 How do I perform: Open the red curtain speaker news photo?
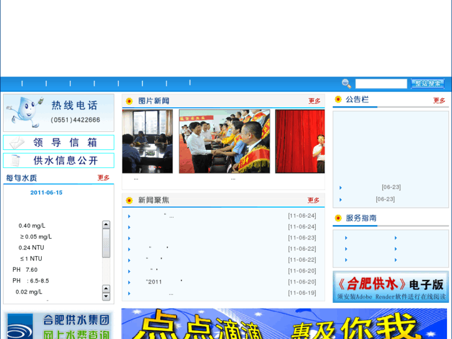click(x=300, y=141)
